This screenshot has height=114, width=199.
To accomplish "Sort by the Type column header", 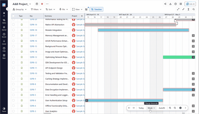I will click(x=21, y=16).
